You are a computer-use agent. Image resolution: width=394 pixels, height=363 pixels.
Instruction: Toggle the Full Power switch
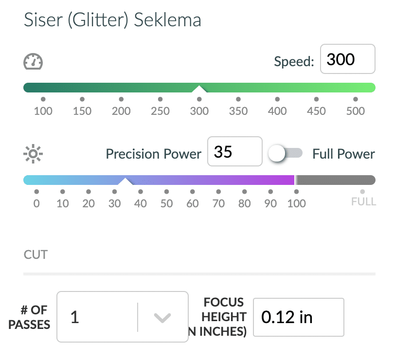click(285, 153)
